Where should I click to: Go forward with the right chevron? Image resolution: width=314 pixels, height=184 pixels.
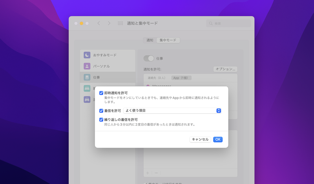coord(109,23)
